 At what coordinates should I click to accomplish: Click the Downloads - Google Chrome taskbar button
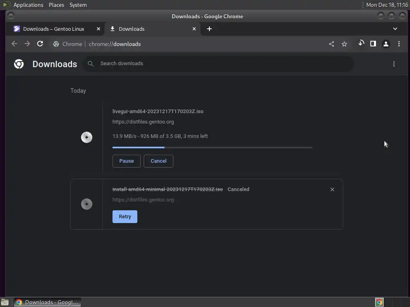click(47, 302)
